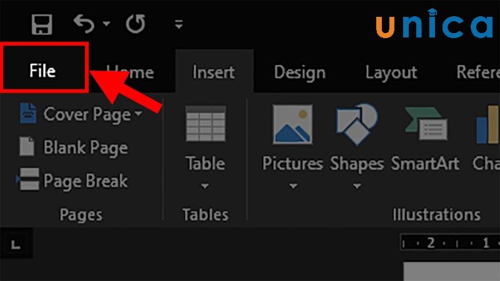Open the Undo history dropdown arrow
This screenshot has width=500, height=281.
click(106, 24)
